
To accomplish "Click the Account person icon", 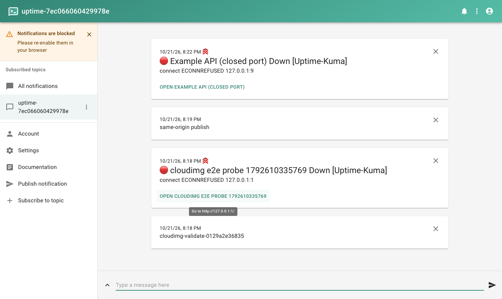I will click(10, 134).
